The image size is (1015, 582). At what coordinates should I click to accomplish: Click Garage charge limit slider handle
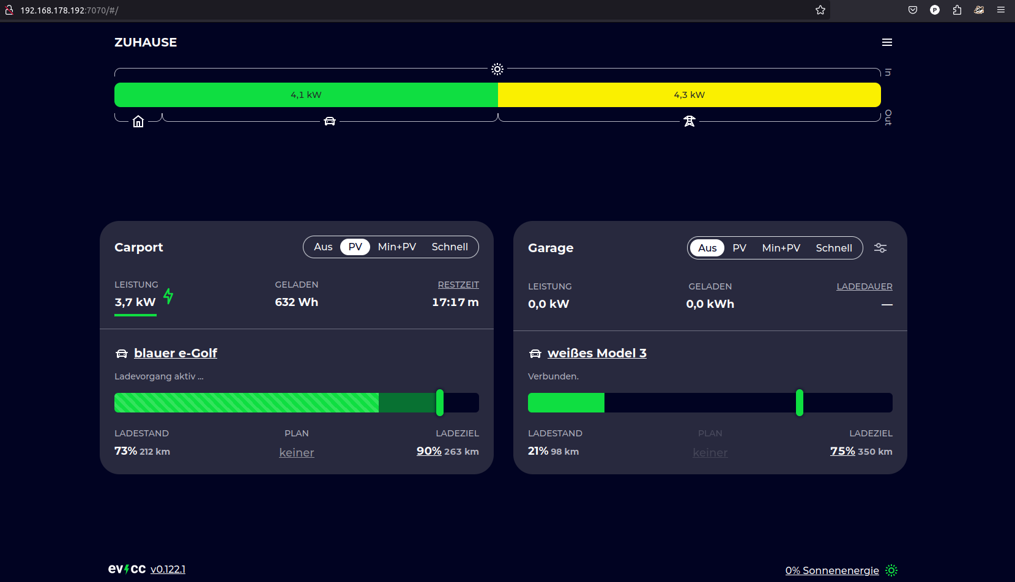[x=799, y=403]
